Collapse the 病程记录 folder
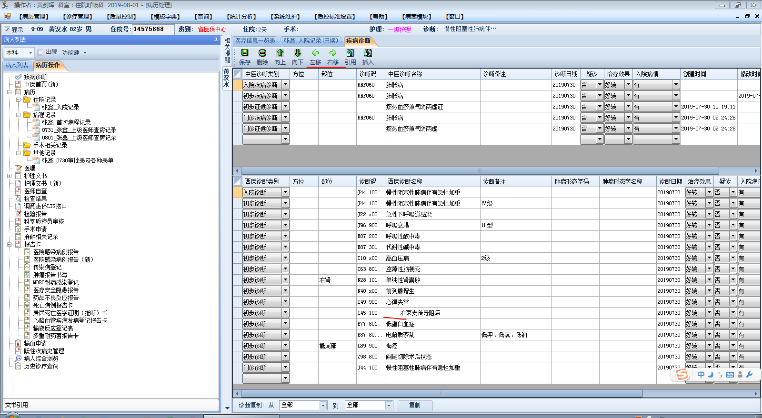The image size is (762, 418). (x=18, y=115)
